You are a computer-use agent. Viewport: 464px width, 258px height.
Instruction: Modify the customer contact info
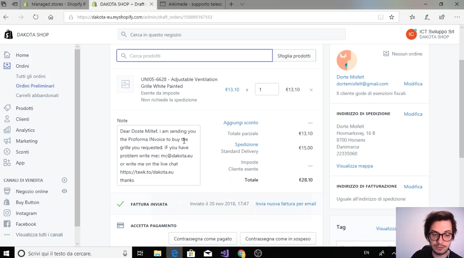pyautogui.click(x=413, y=84)
